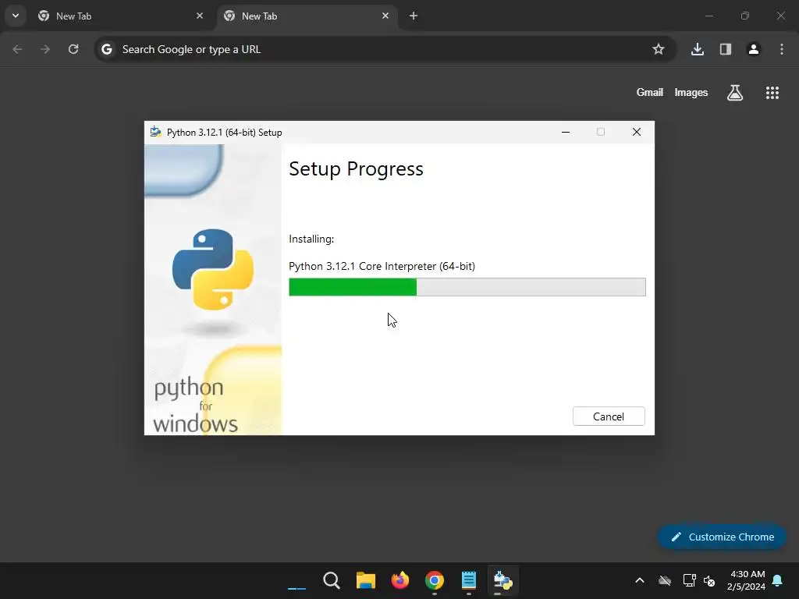
Task: Go back in Chrome
Action: (x=17, y=49)
